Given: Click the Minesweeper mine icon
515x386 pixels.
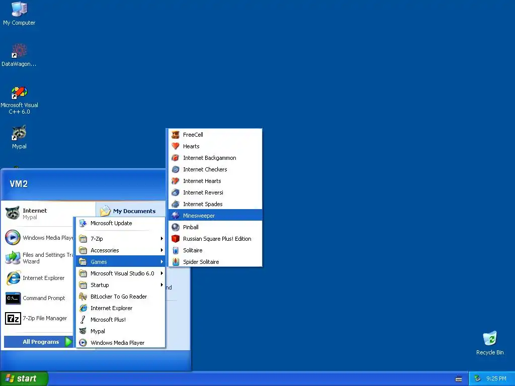Looking at the screenshot, I should [176, 215].
